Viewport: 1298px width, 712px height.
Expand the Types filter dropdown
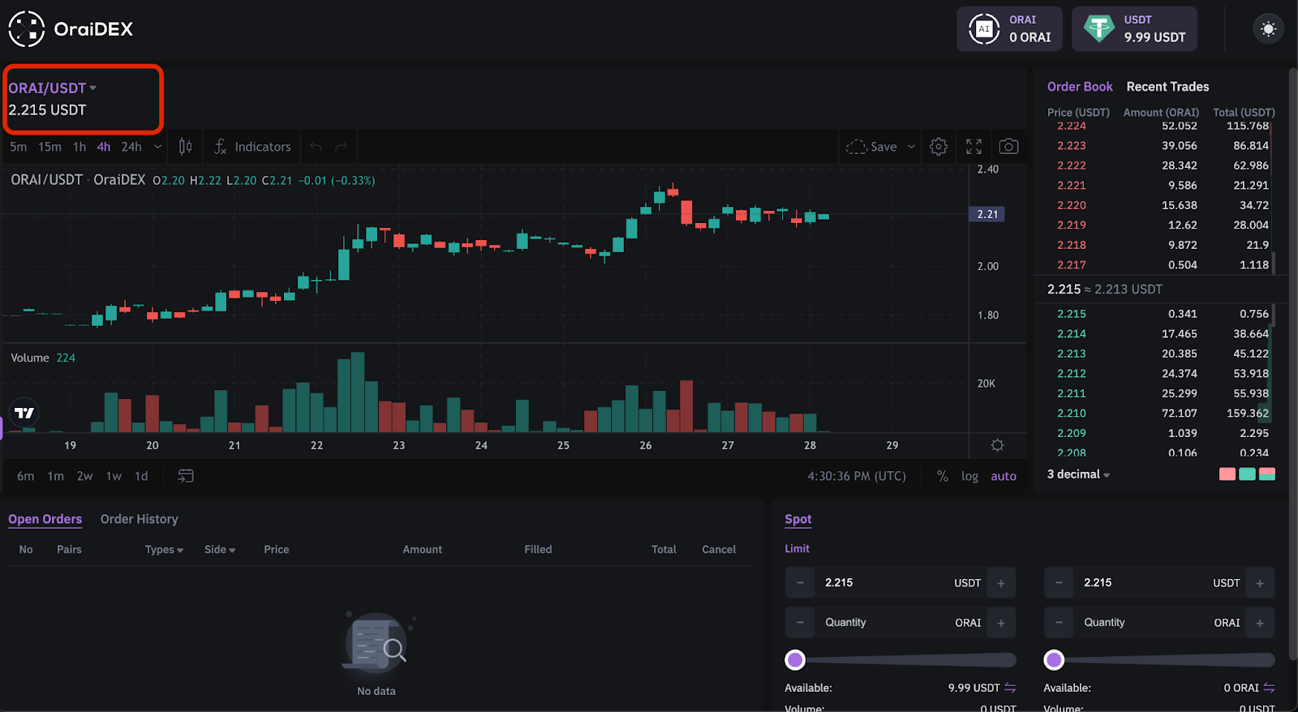click(x=164, y=550)
